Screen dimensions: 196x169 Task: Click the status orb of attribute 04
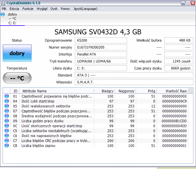coord(7,101)
